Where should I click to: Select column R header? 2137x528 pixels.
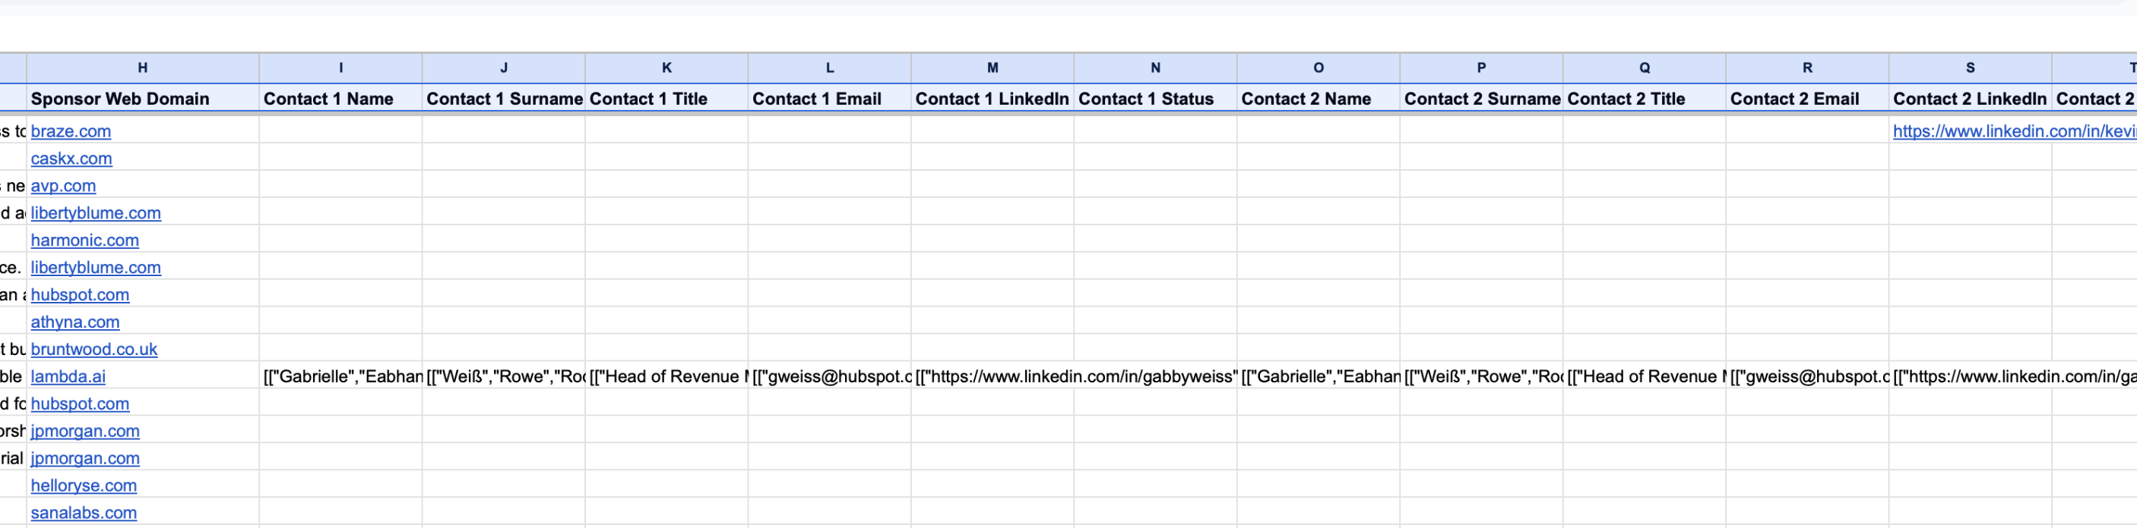[x=1808, y=68]
